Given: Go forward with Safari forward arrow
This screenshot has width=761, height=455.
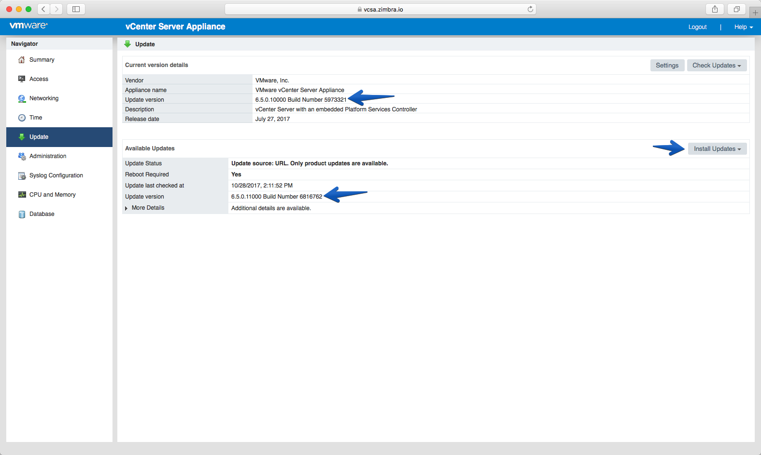Looking at the screenshot, I should (x=56, y=9).
